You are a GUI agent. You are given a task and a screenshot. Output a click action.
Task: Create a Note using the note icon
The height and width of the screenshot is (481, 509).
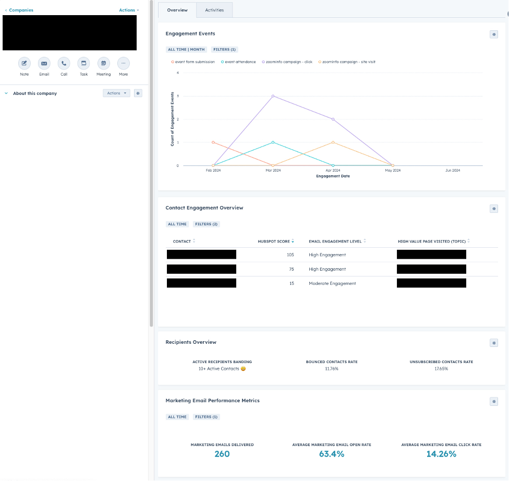tap(25, 63)
